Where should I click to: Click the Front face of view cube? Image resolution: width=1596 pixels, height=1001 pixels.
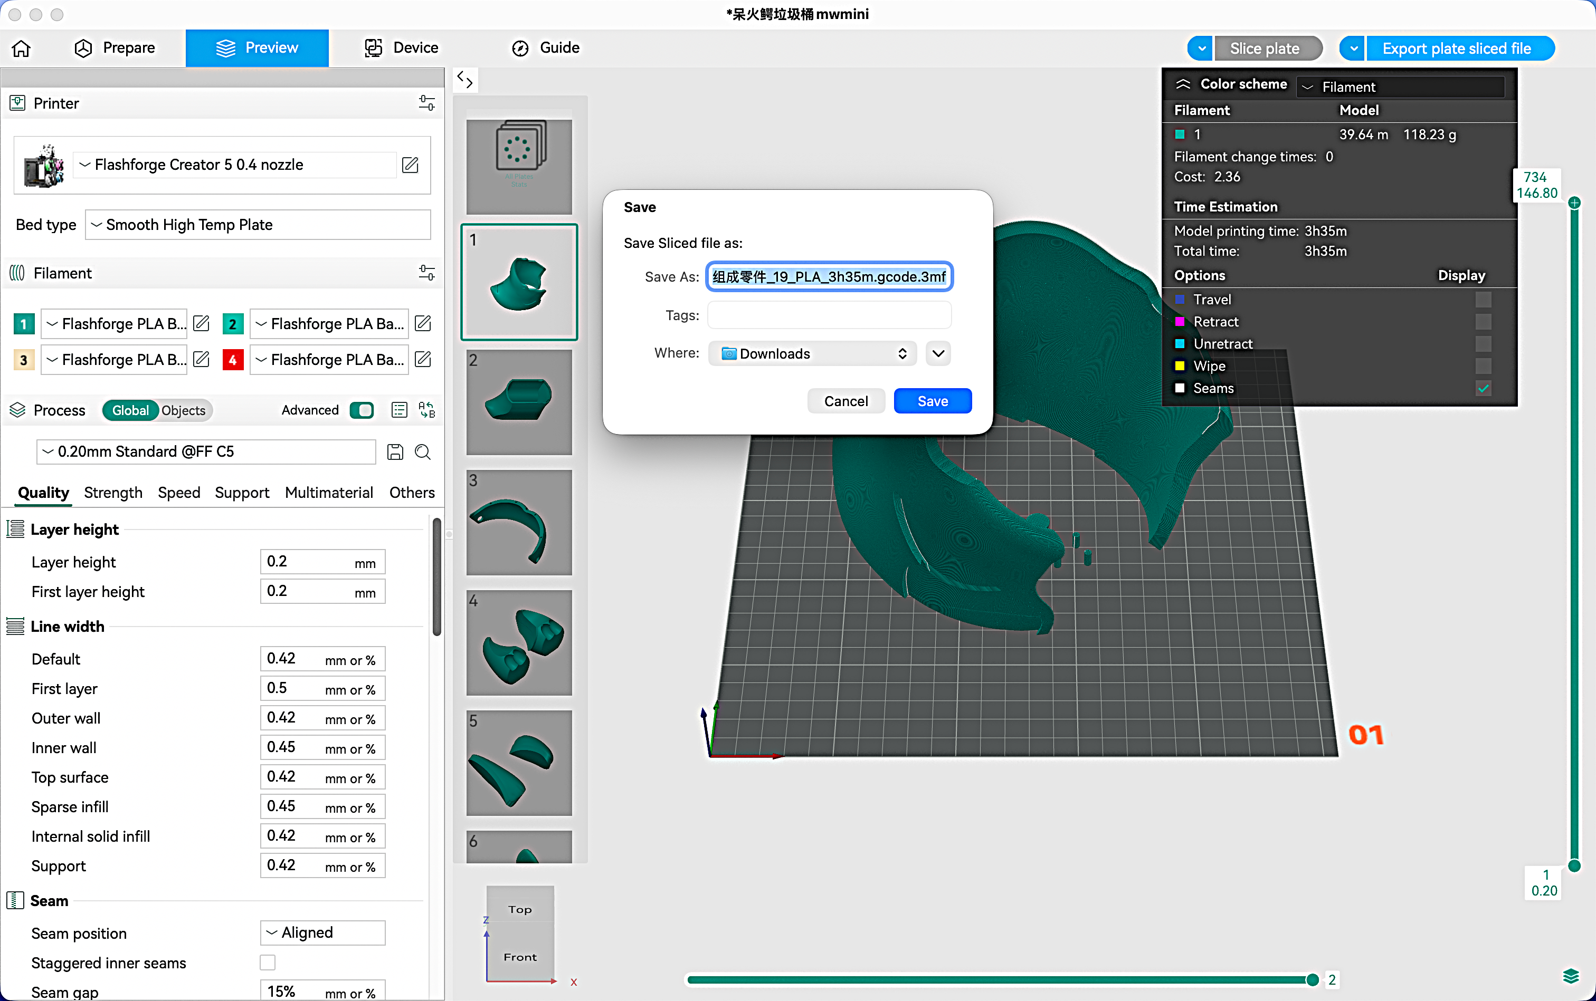tap(520, 957)
